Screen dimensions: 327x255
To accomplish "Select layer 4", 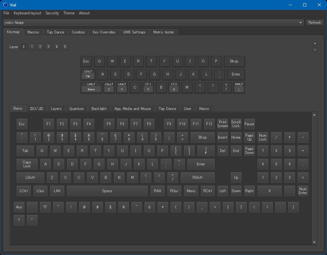I will point(56,47).
